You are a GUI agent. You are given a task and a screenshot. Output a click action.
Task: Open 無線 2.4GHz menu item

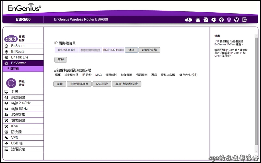(x=23, y=103)
